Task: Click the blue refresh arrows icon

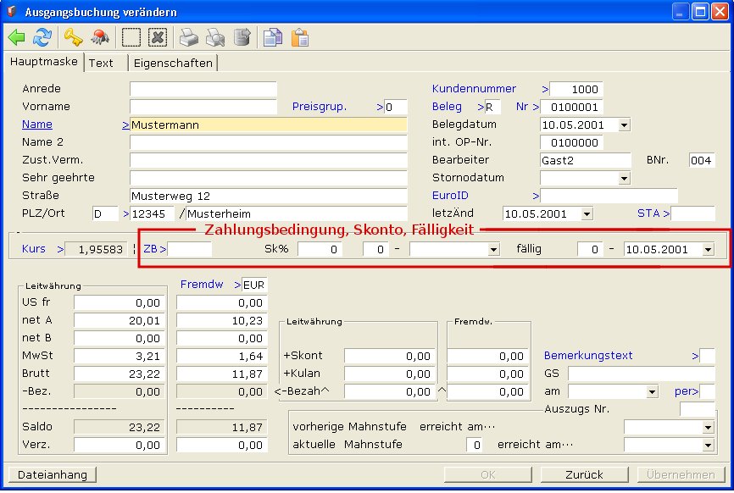Action: click(x=42, y=37)
